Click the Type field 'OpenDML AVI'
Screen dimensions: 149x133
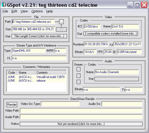tap(29, 51)
